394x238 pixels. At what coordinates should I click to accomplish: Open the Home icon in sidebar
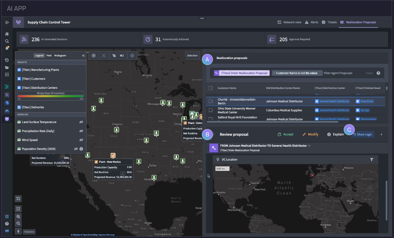pyautogui.click(x=7, y=34)
